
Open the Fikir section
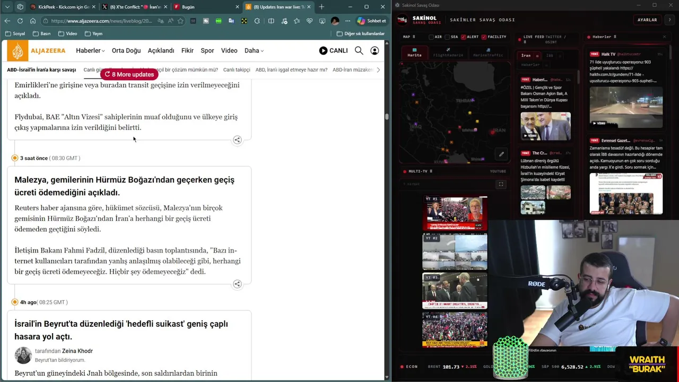(187, 50)
